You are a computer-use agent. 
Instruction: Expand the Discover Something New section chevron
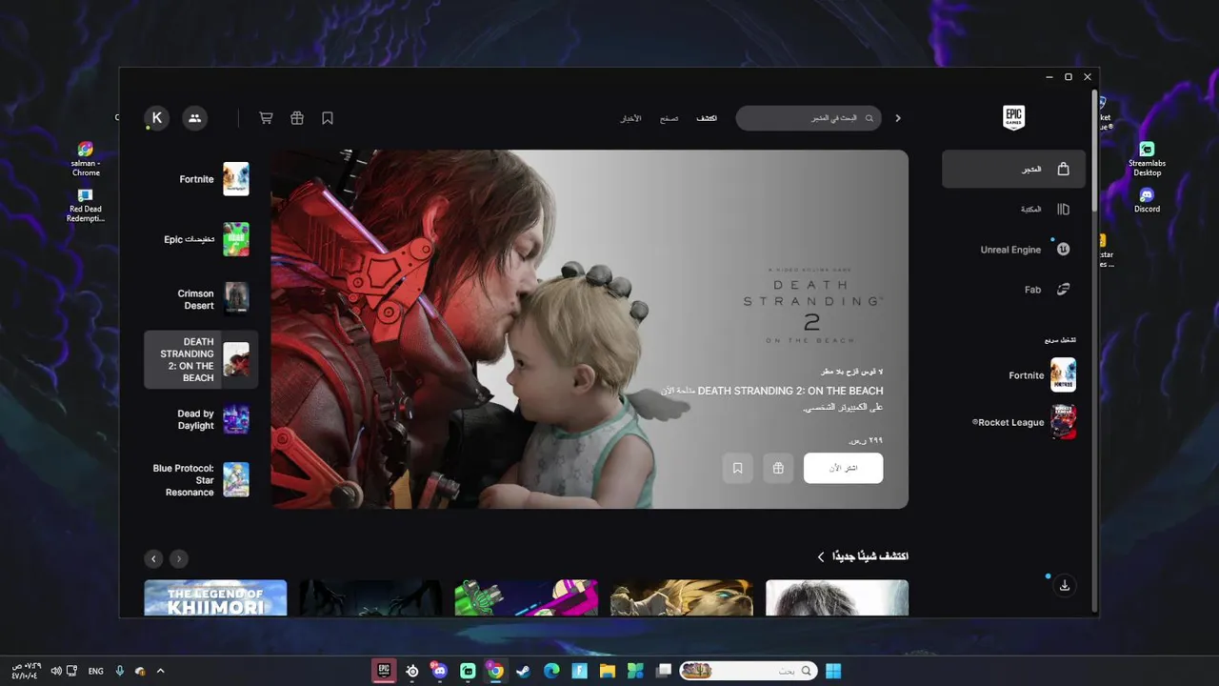click(821, 556)
